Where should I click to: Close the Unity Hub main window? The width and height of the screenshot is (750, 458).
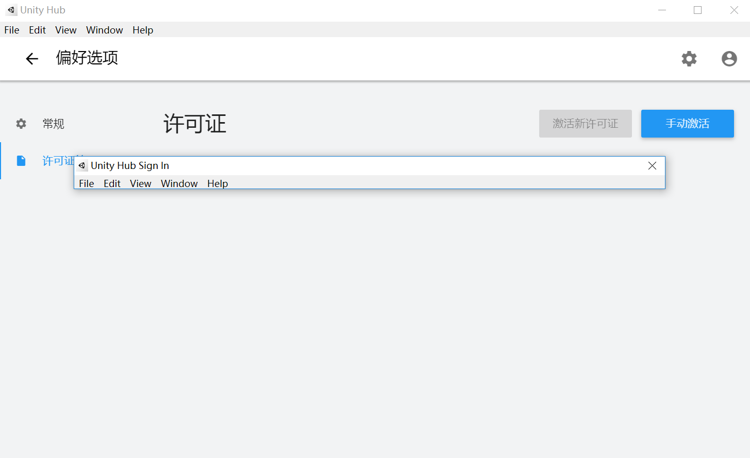[x=734, y=10]
